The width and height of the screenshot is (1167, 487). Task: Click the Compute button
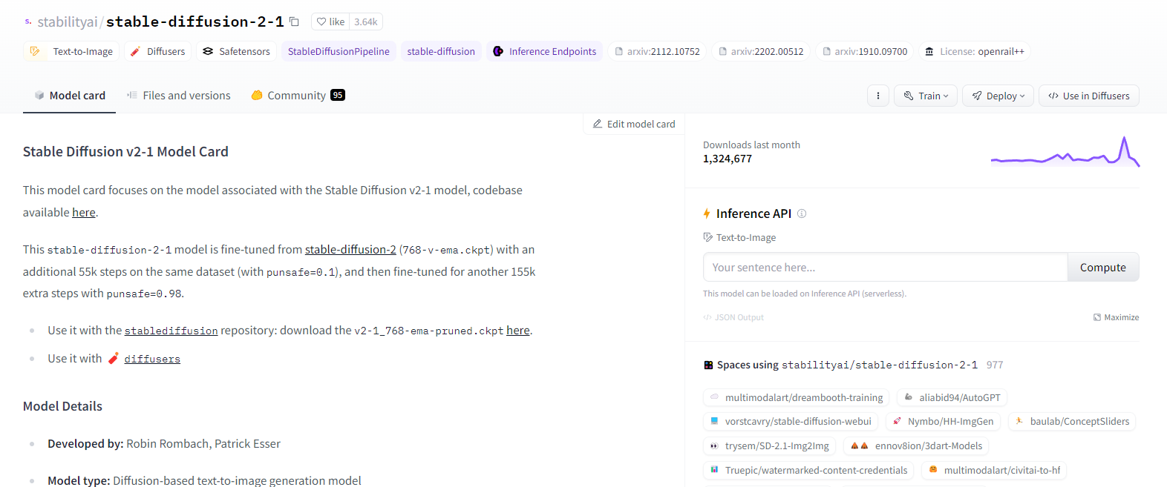[x=1103, y=268]
